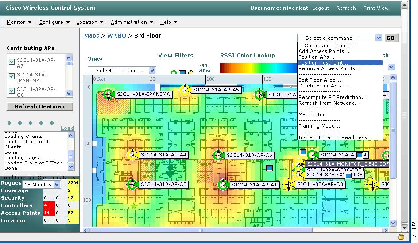Screen dimensions: 418x243
Task: Choose Edit Floor Area... command
Action: point(340,80)
